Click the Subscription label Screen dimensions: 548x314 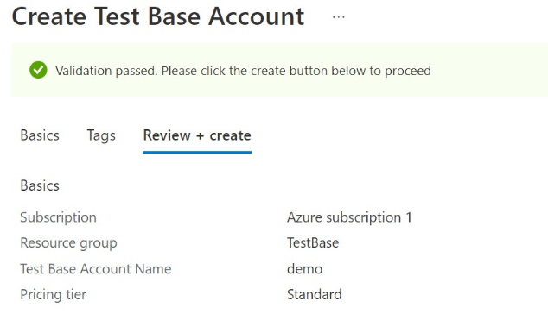click(59, 217)
